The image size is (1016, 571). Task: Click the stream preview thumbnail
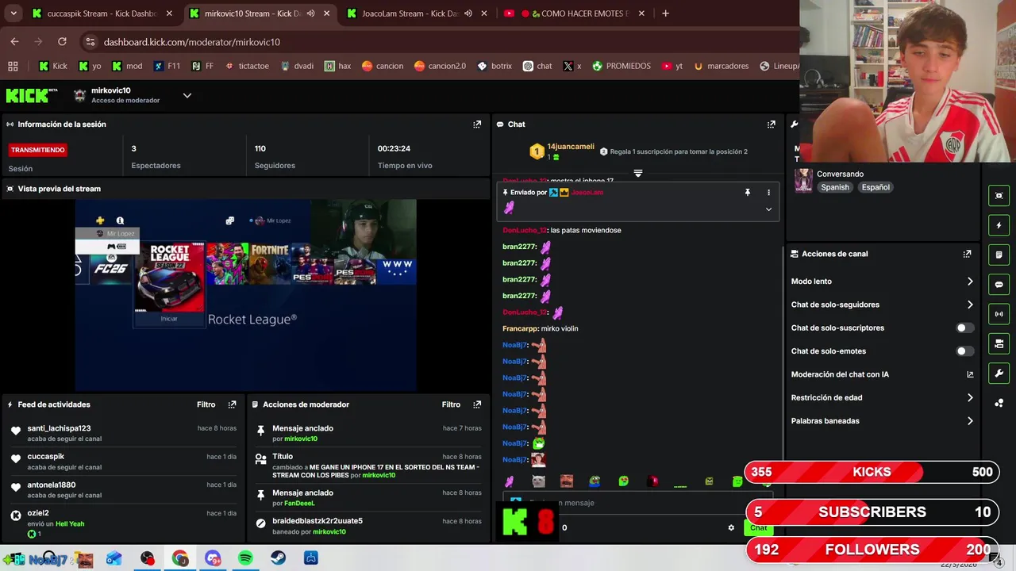[246, 295]
